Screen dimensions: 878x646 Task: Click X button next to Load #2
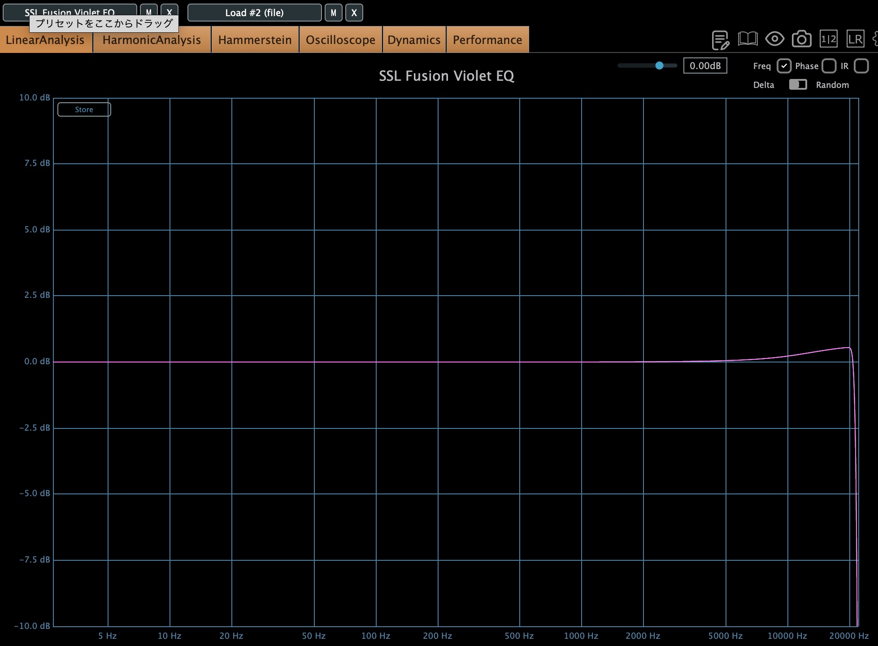tap(354, 13)
